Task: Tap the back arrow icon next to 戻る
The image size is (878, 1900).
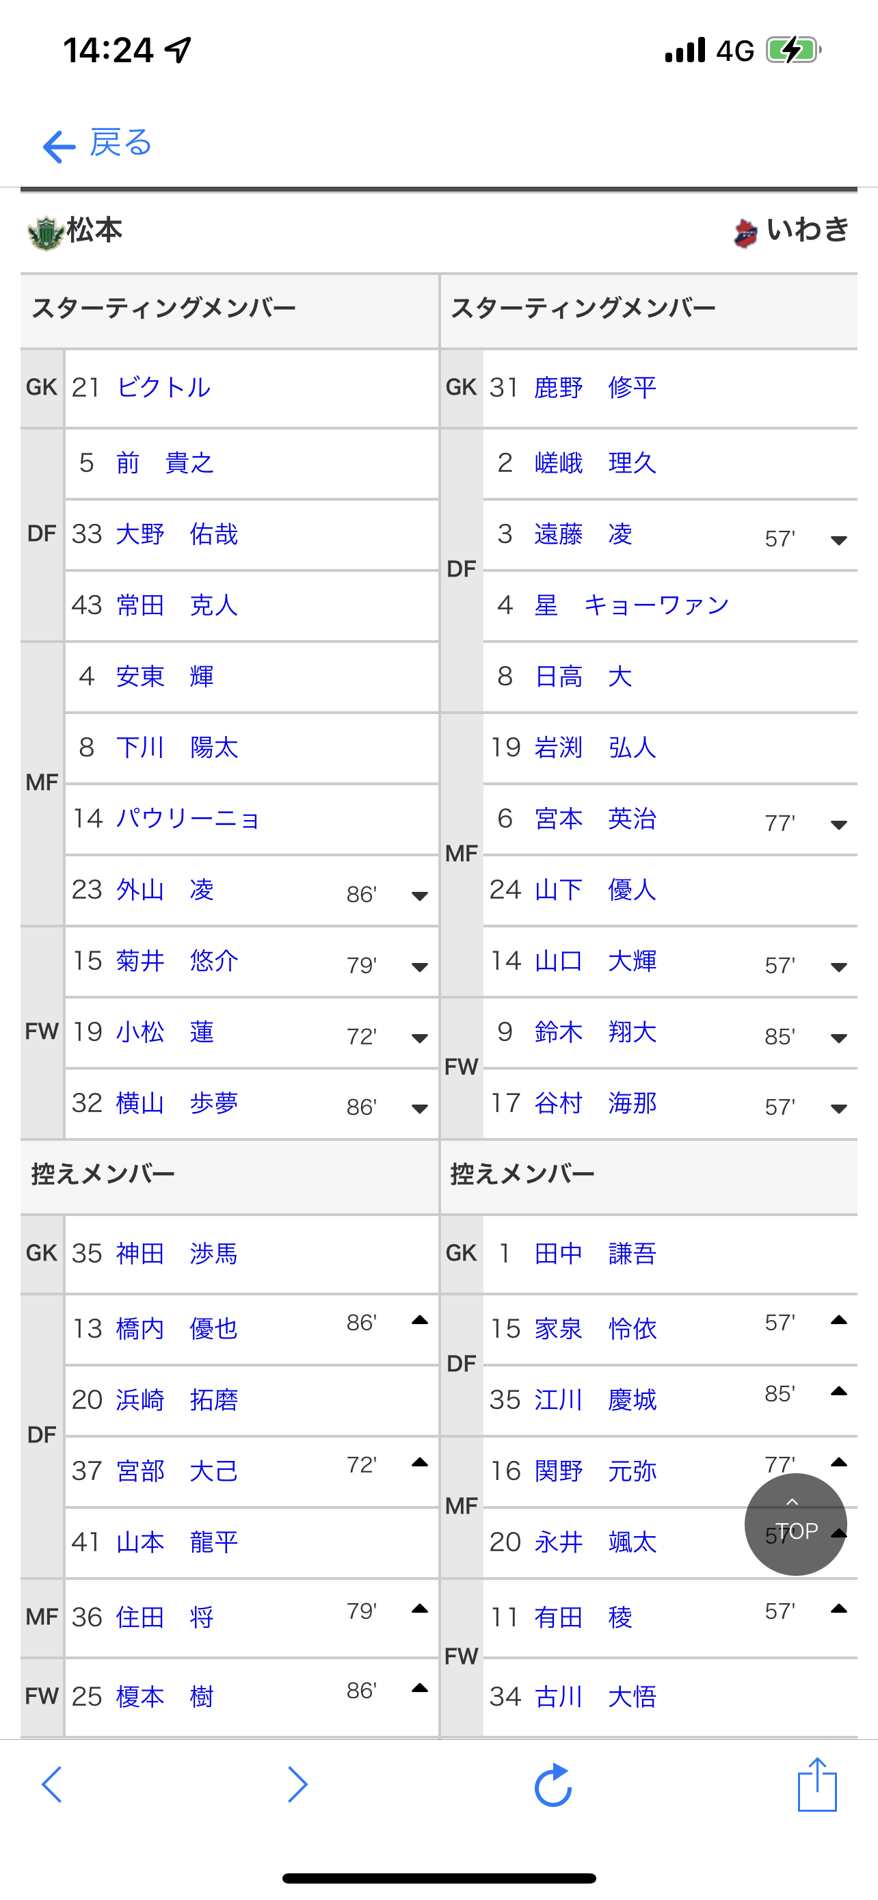Action: click(59, 146)
